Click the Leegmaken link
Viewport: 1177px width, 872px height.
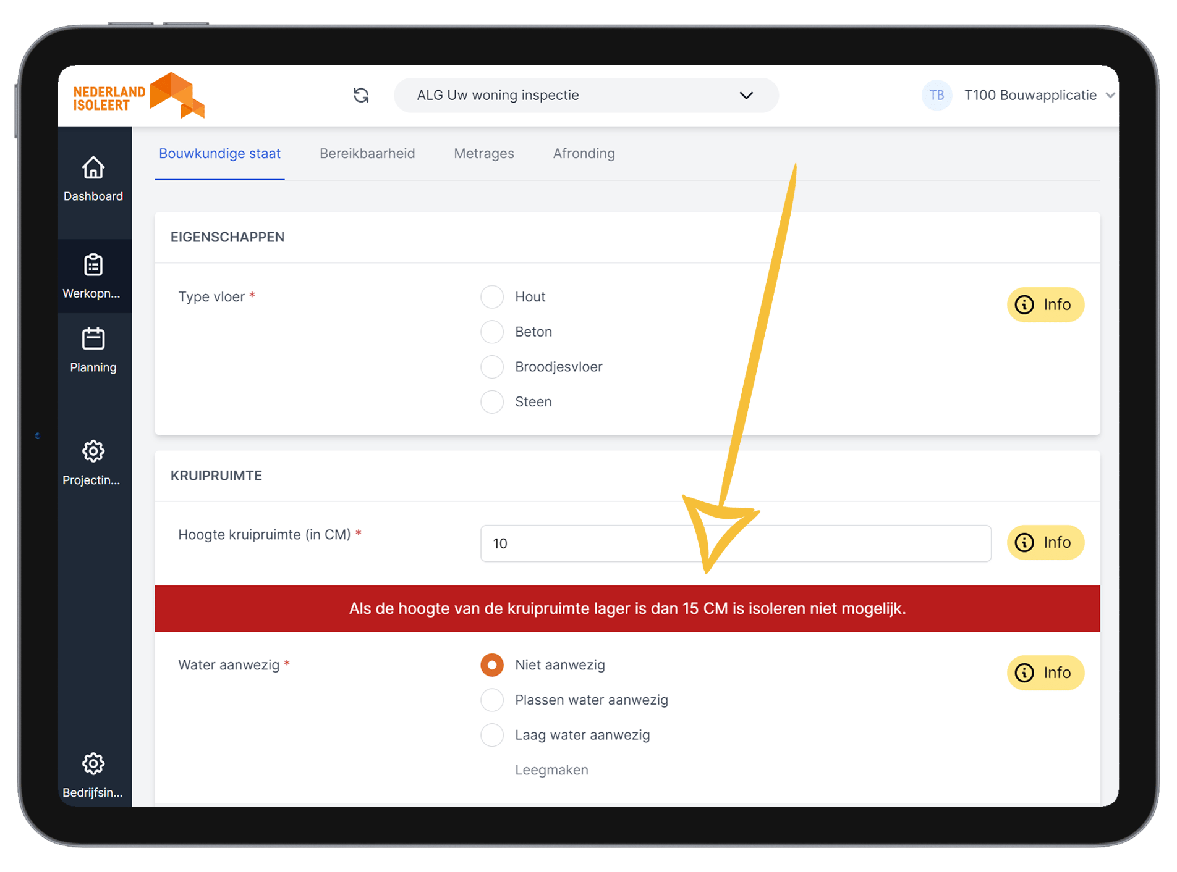[x=551, y=770]
